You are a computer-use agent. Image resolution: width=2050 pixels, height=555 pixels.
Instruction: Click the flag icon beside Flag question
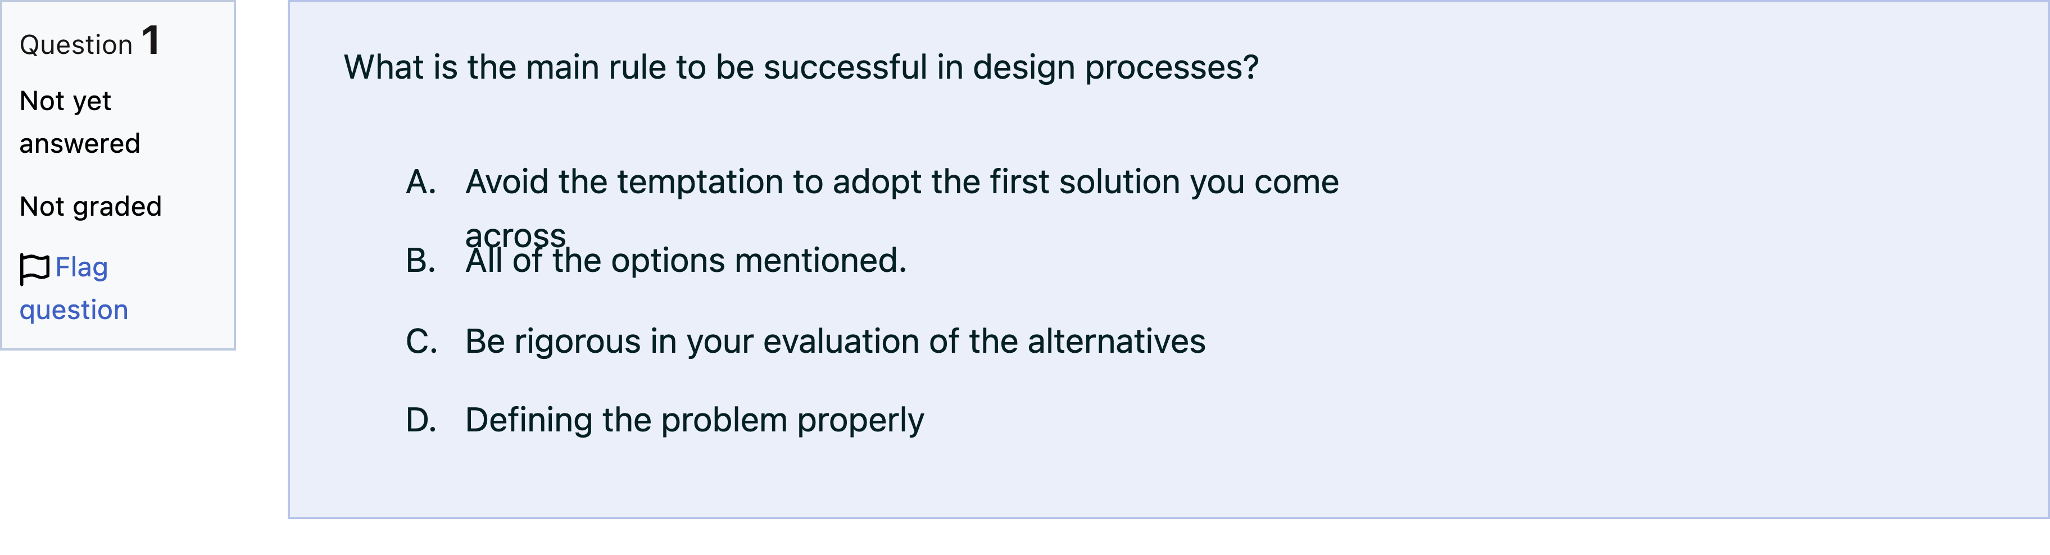tap(34, 269)
